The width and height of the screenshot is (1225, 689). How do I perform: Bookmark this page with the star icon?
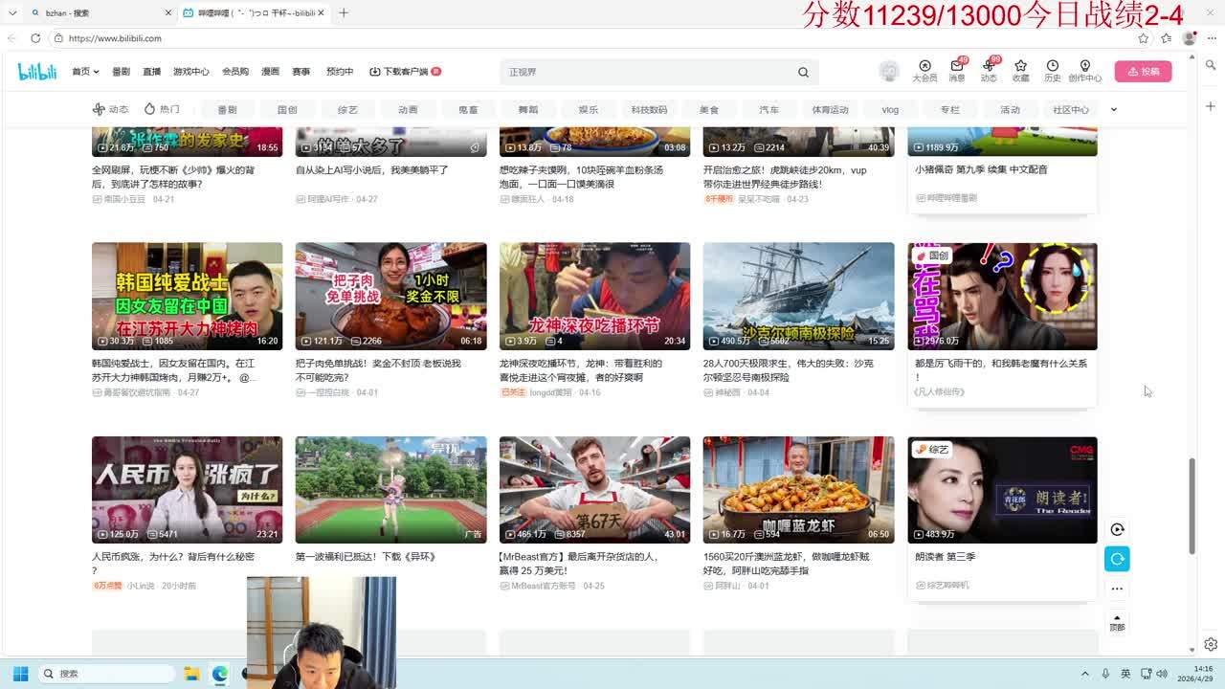[x=1143, y=38]
